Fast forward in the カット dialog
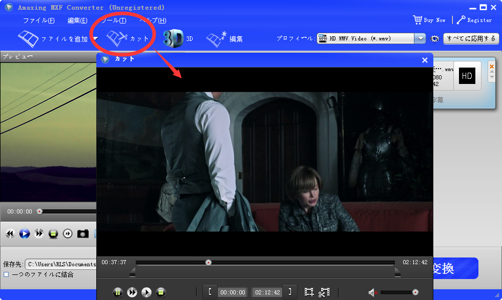Viewport: 502px width, 300px height. click(x=132, y=292)
